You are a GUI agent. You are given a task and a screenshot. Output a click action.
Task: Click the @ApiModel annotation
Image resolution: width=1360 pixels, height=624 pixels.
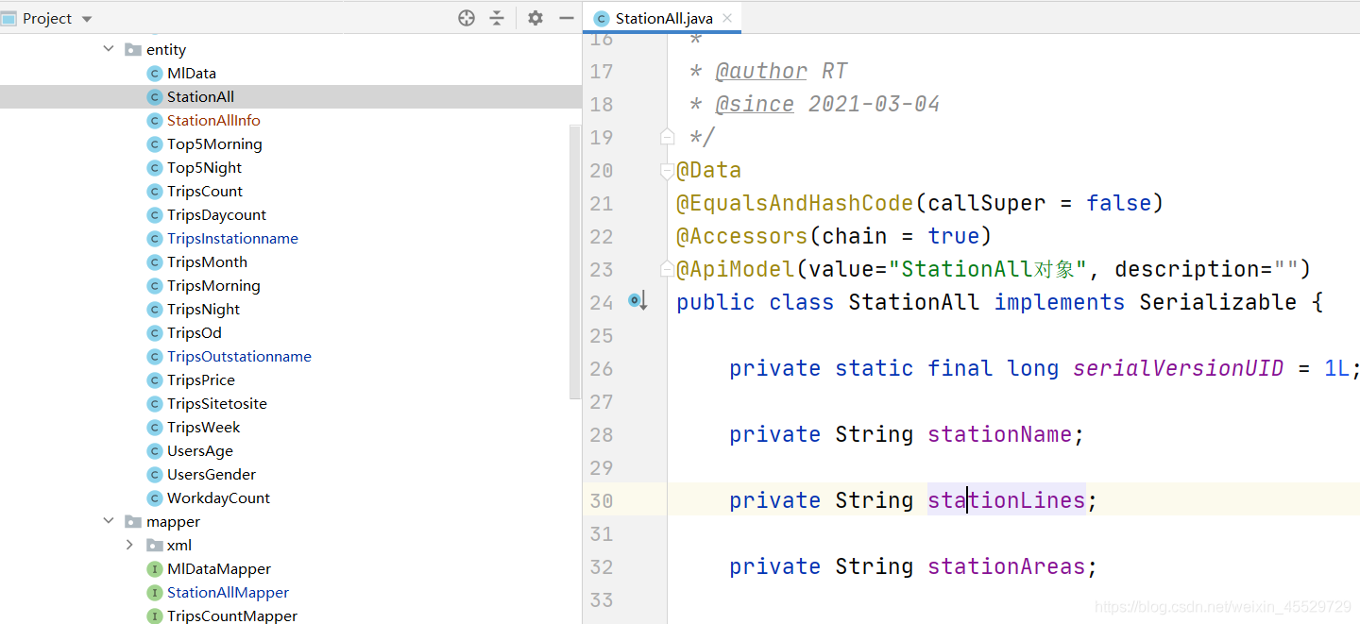coord(736,269)
